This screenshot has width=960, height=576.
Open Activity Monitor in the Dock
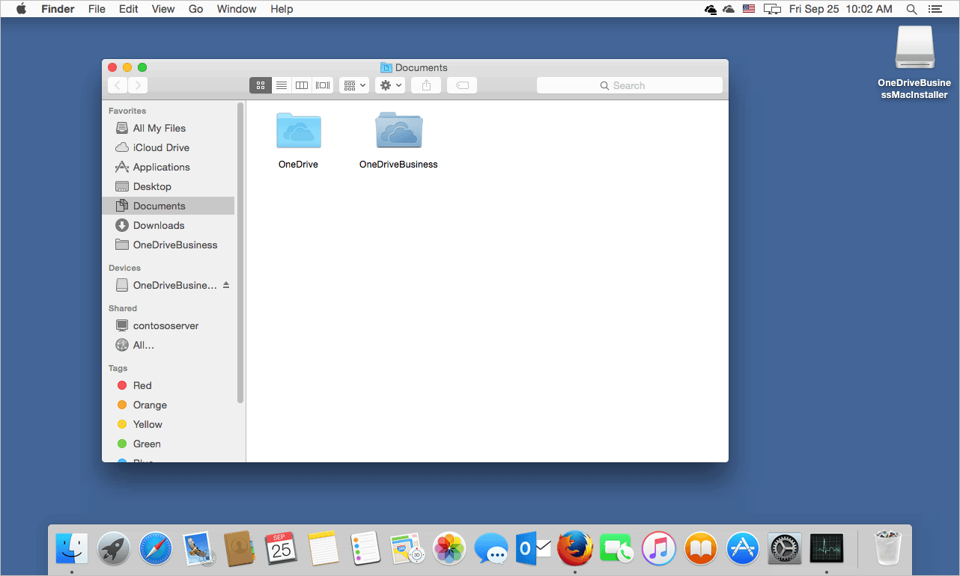coord(827,549)
